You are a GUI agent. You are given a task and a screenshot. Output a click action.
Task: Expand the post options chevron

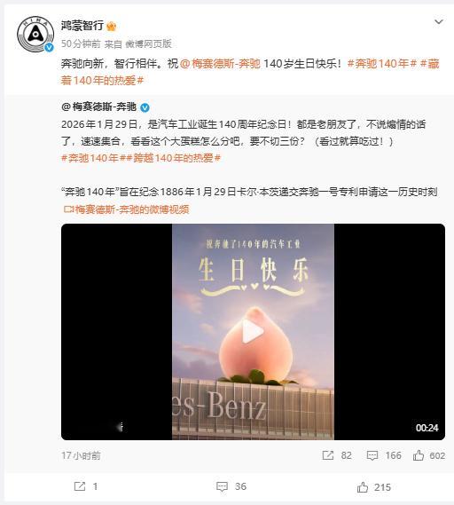pos(439,22)
